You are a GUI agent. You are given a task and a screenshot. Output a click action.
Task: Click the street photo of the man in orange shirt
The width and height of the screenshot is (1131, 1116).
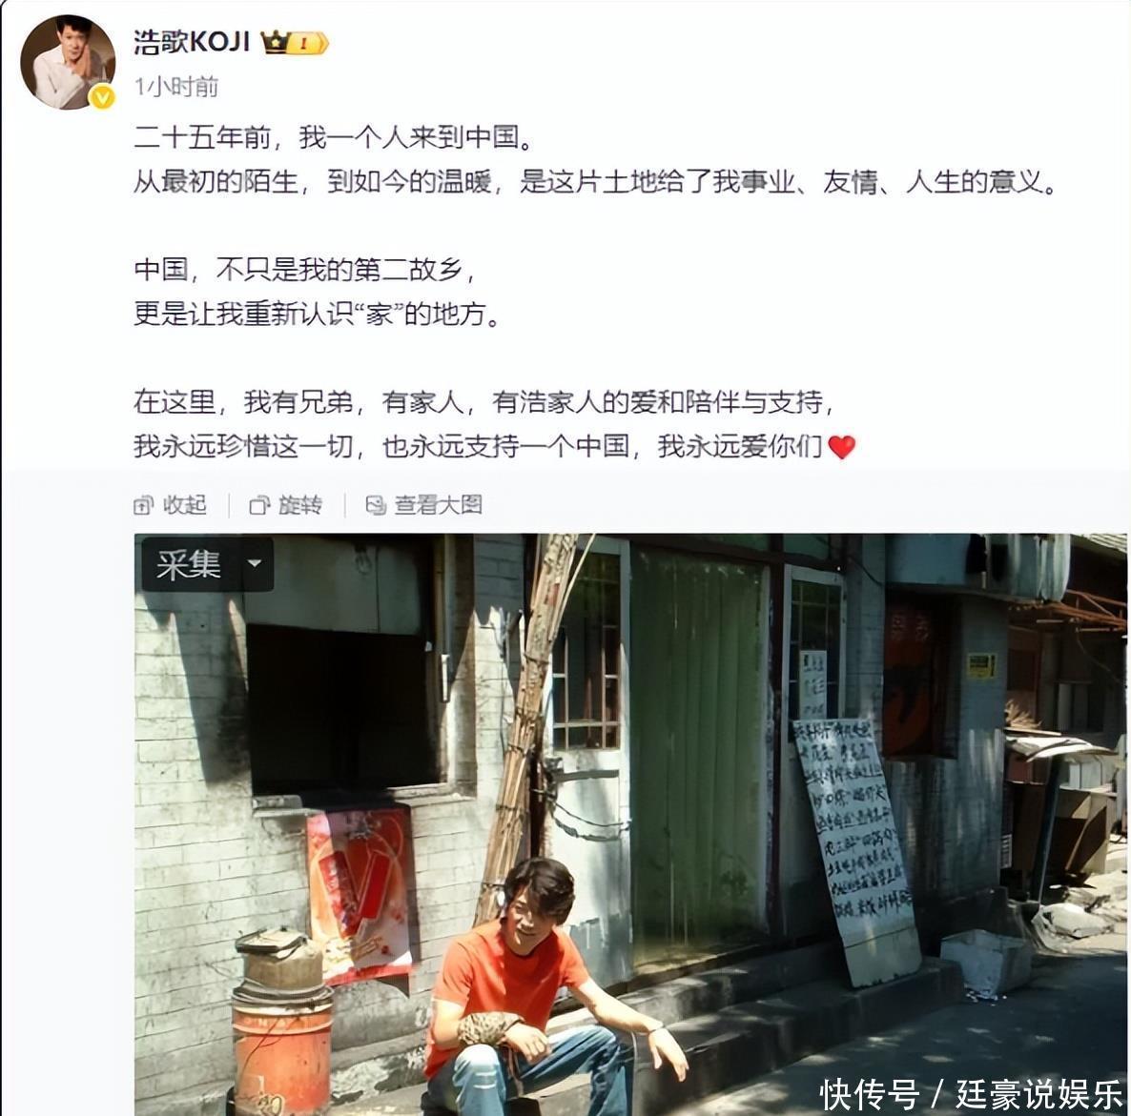(630, 824)
